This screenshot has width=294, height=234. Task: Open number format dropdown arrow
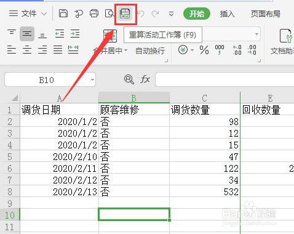[256, 34]
